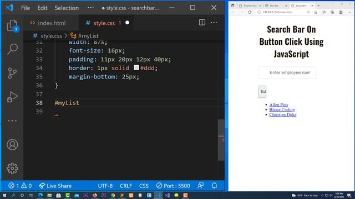Click the Submit button in the browser page
This screenshot has height=199, width=355.
click(262, 92)
